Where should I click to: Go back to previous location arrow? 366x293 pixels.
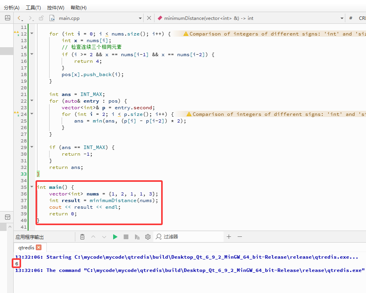point(20,18)
